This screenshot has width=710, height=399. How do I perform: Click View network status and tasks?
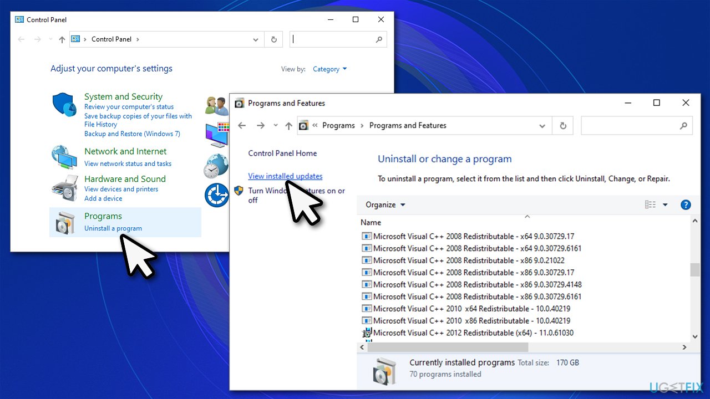tap(128, 163)
